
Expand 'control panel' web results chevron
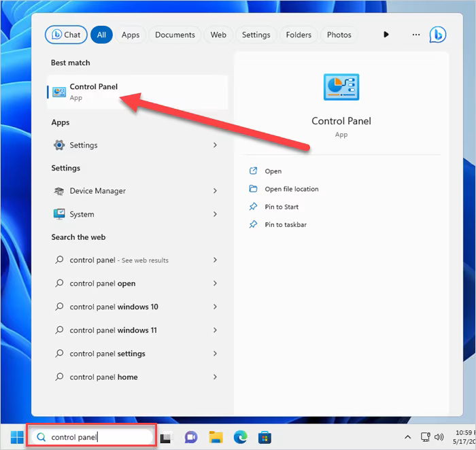(x=215, y=260)
